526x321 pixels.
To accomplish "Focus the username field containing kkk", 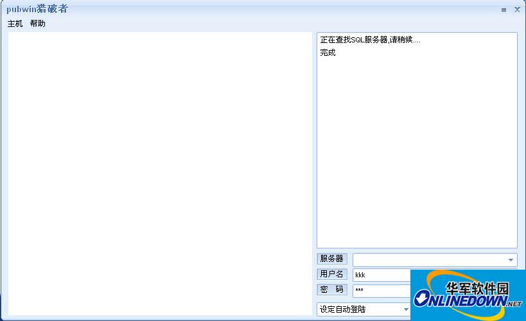I will (x=381, y=275).
